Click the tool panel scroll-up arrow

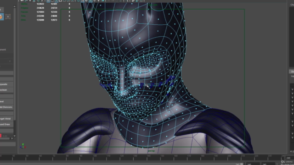pyautogui.click(x=14, y=6)
